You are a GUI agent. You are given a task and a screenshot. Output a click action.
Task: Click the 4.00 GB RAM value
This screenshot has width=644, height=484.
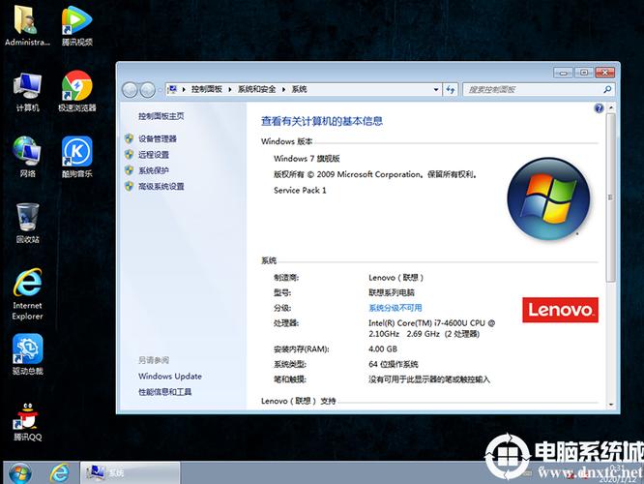coord(383,349)
